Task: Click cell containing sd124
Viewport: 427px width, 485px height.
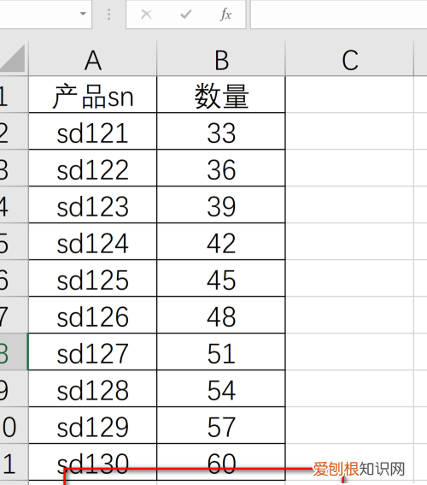Action: (92, 241)
